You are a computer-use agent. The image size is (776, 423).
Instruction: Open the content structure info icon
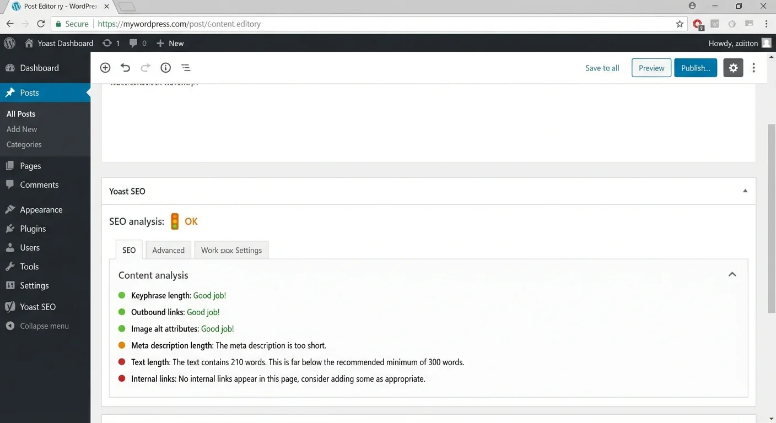[x=165, y=68]
